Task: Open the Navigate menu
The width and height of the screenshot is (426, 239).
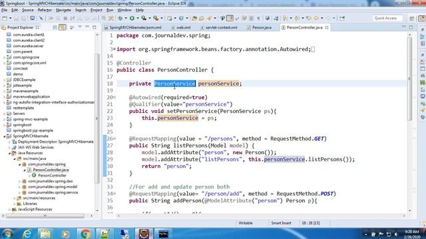Action: pos(63,10)
